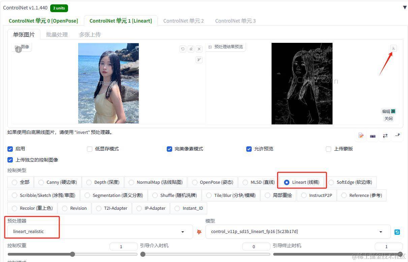Viewport: 408px width, 262px height.
Task: Open the webcam input using the camera icon
Action: [373, 136]
